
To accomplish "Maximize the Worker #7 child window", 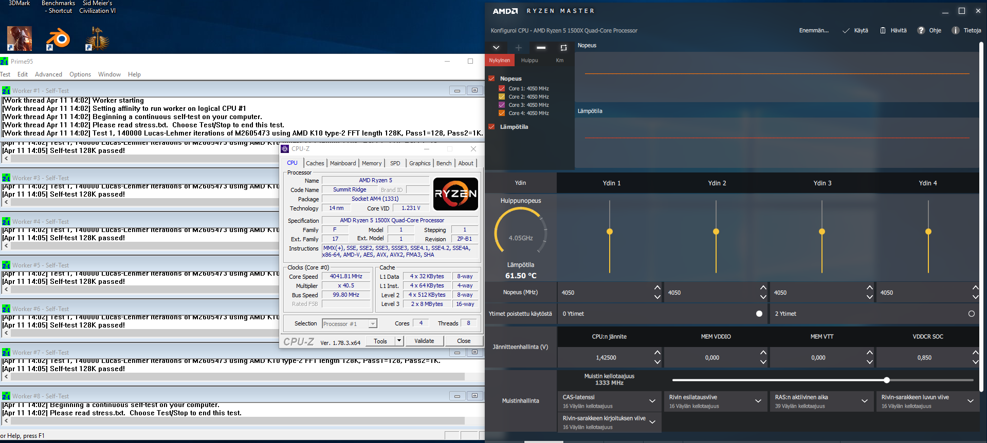I will tap(474, 353).
